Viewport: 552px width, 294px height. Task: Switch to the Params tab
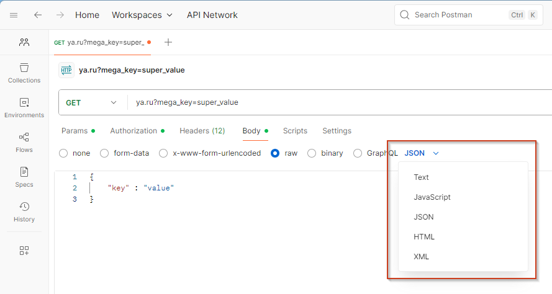[x=78, y=131]
